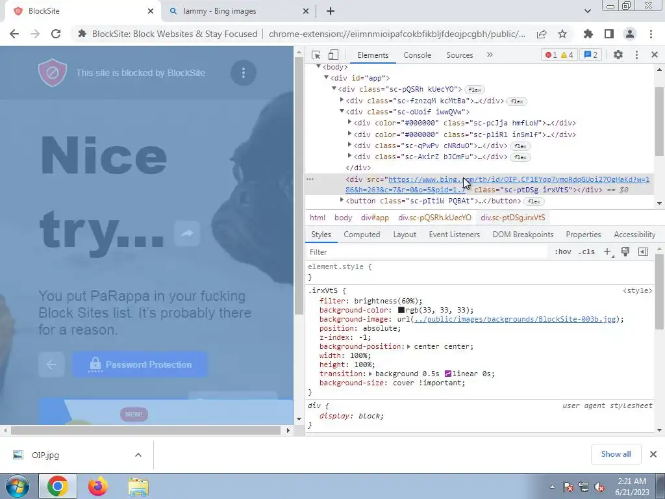Expand the sc-pliRl inSmlf div node
Image resolution: width=665 pixels, height=499 pixels.
349,134
